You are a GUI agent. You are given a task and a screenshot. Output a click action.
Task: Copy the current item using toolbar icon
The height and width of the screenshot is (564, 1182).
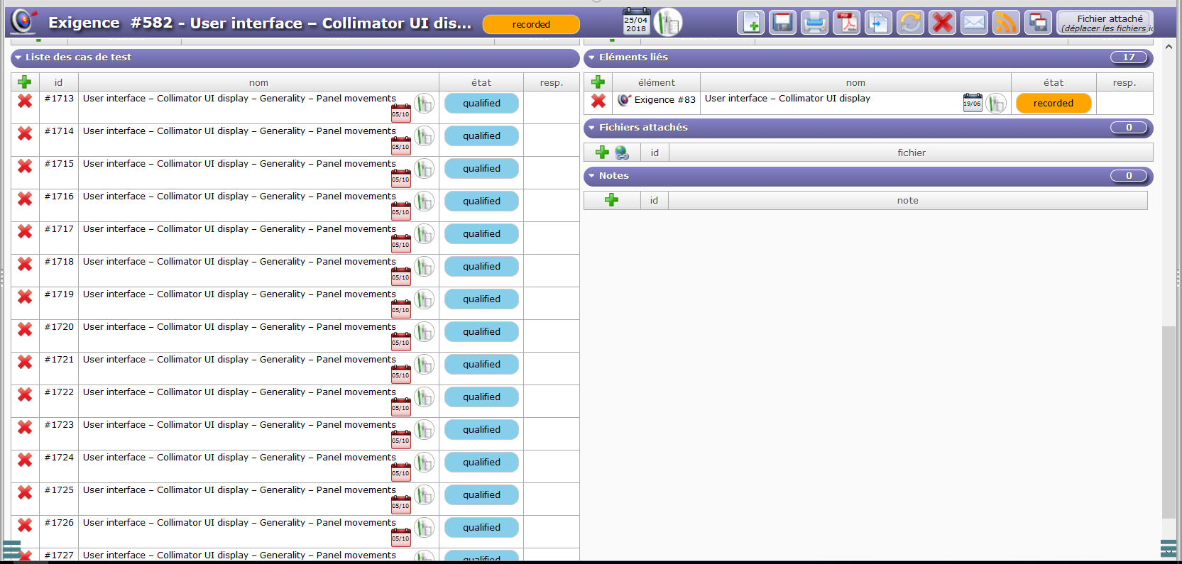878,23
